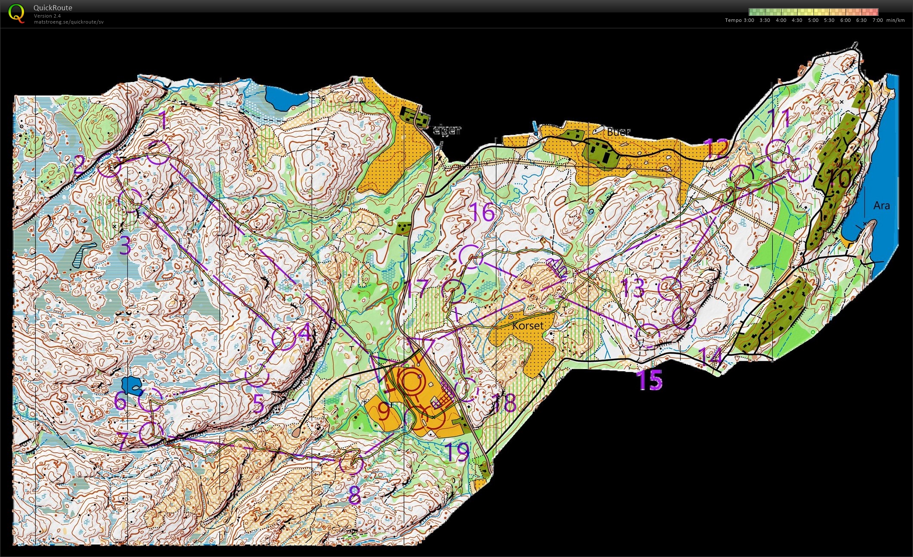Click the Version 2.4 label

pyautogui.click(x=47, y=16)
